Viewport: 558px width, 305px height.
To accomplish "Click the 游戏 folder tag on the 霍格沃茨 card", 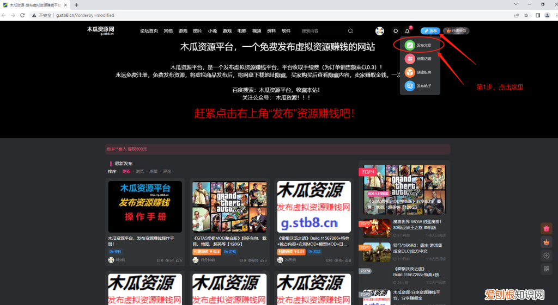I will click(314, 252).
